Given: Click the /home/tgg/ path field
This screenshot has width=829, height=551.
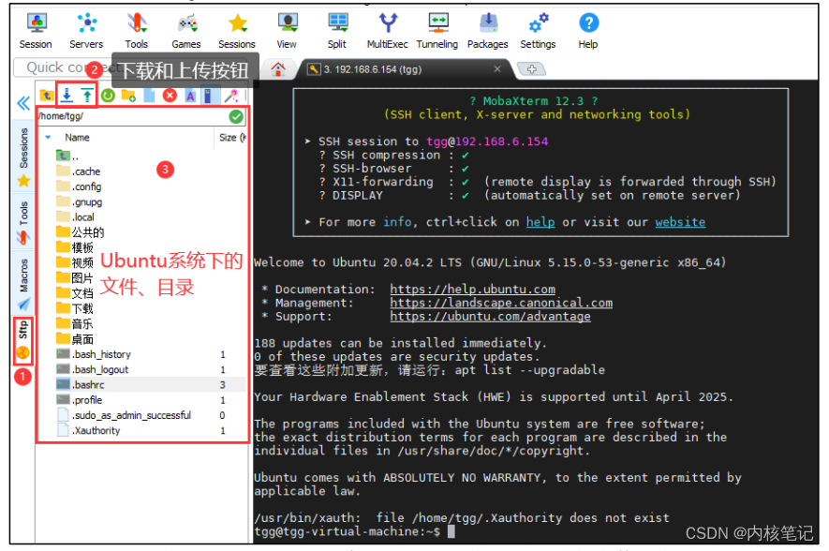Looking at the screenshot, I should (x=132, y=116).
